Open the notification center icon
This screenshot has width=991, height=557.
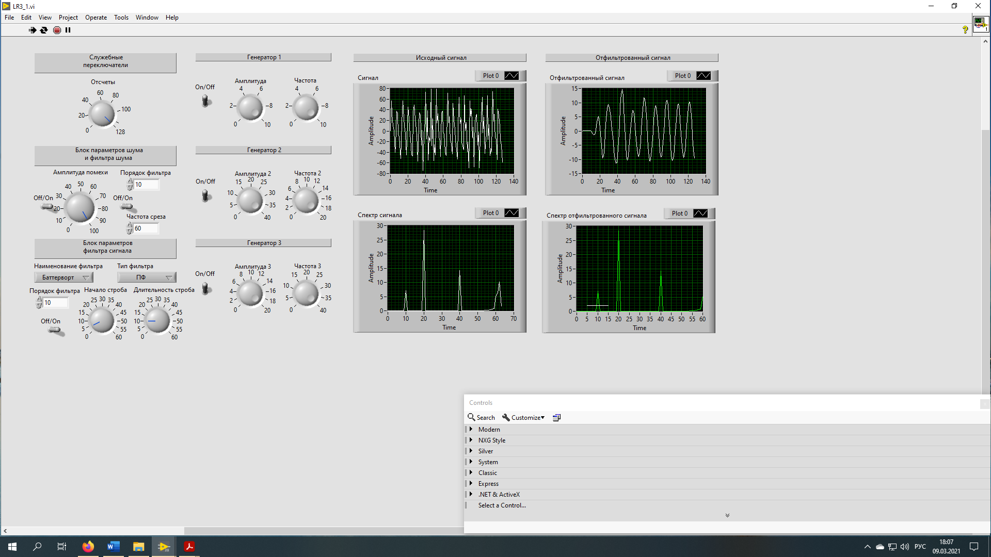[x=974, y=547]
